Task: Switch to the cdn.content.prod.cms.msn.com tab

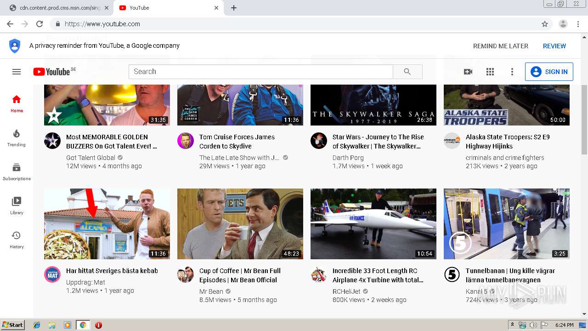Action: pyautogui.click(x=60, y=8)
